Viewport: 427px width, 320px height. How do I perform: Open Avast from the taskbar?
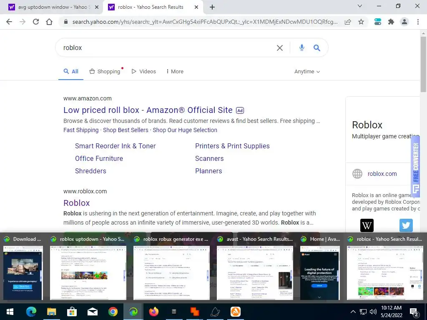[236, 312]
